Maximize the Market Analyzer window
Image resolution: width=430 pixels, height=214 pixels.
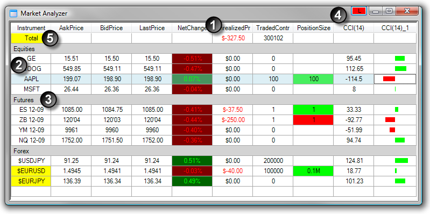pos(389,11)
